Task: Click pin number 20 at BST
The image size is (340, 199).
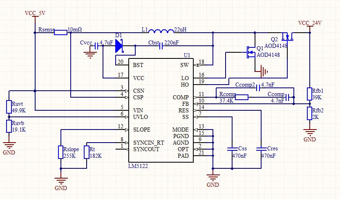Action: [x=121, y=62]
